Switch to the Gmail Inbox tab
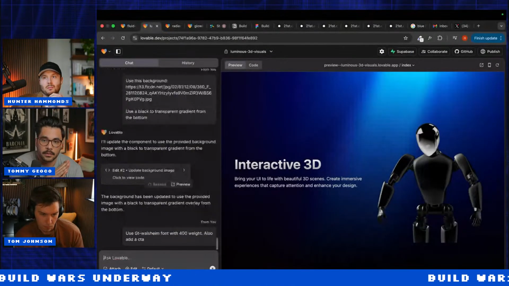 440,26
